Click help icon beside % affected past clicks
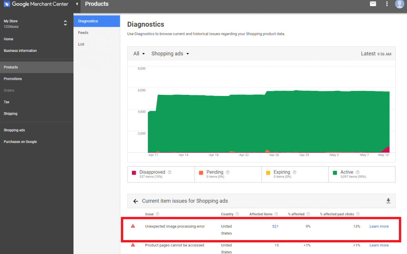The image size is (407, 254). 358,214
